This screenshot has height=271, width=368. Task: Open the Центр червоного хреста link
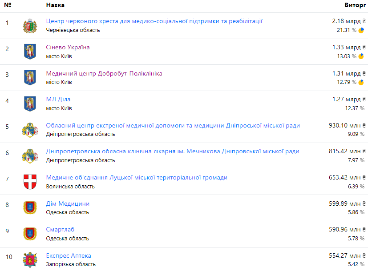point(154,21)
